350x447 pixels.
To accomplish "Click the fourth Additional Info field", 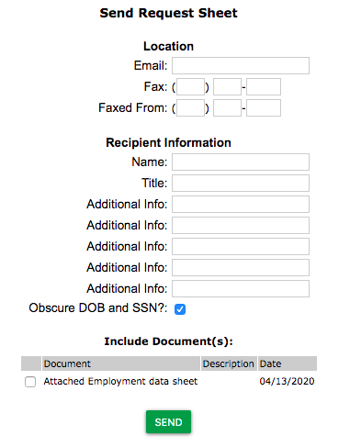I will 241,267.
